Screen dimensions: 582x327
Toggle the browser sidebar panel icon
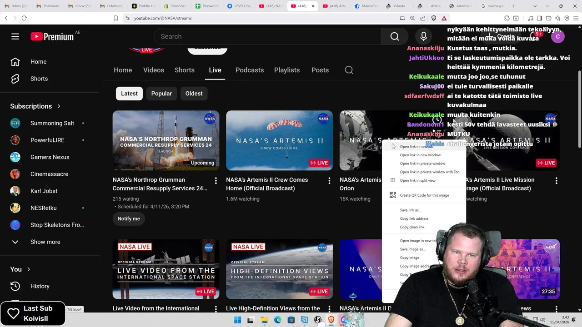pos(539,18)
